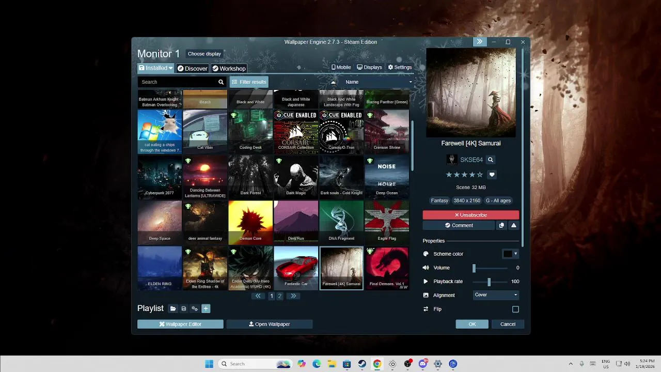
Task: Select the DNA Fragment wallpaper thumbnail
Action: 341,222
